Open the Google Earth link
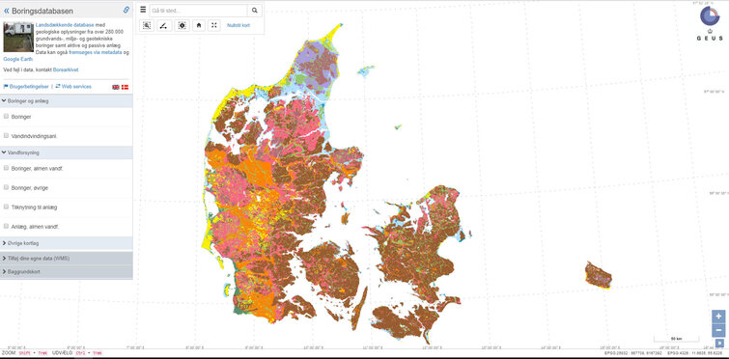The image size is (729, 359). [x=17, y=60]
